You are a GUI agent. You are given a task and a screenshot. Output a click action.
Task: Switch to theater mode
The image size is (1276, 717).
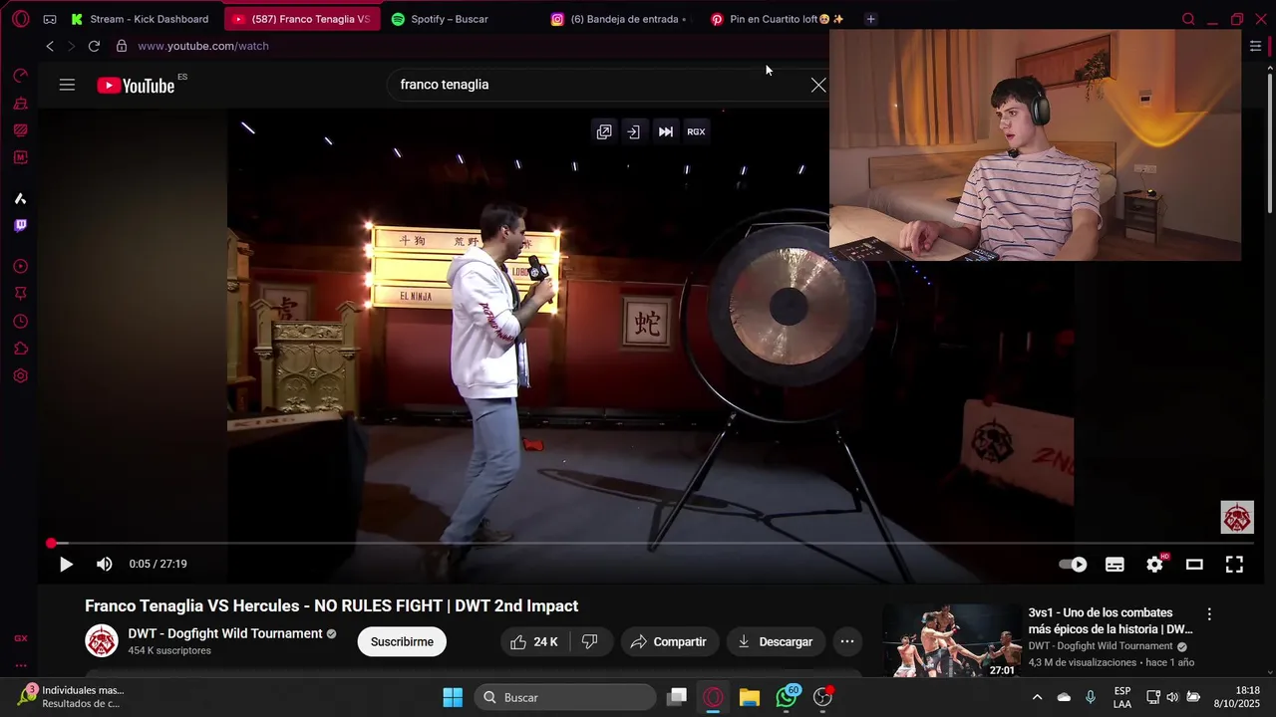click(1194, 565)
